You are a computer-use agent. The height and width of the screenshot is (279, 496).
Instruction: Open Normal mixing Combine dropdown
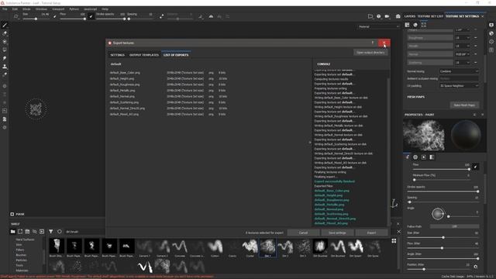point(459,71)
